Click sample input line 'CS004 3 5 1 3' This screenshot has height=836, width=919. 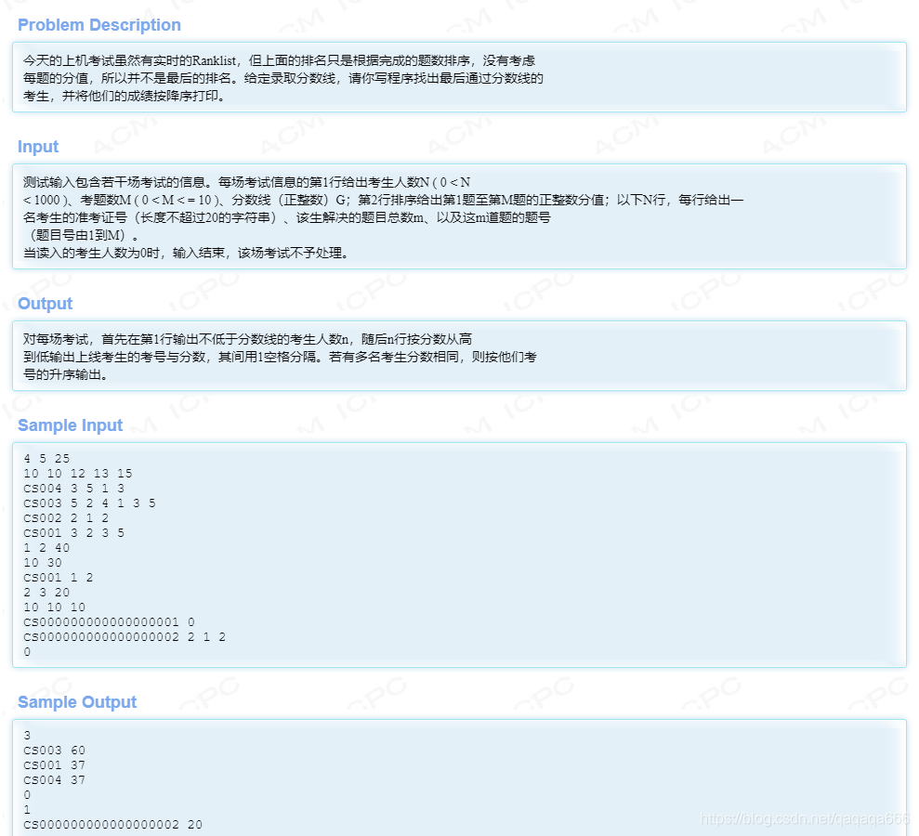[x=73, y=488]
